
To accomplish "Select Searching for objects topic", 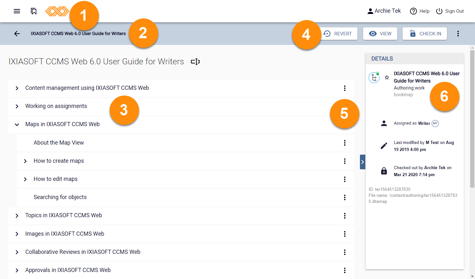I will [60, 197].
